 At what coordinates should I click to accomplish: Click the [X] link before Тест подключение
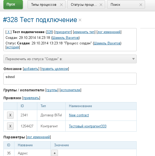(x=8, y=32)
